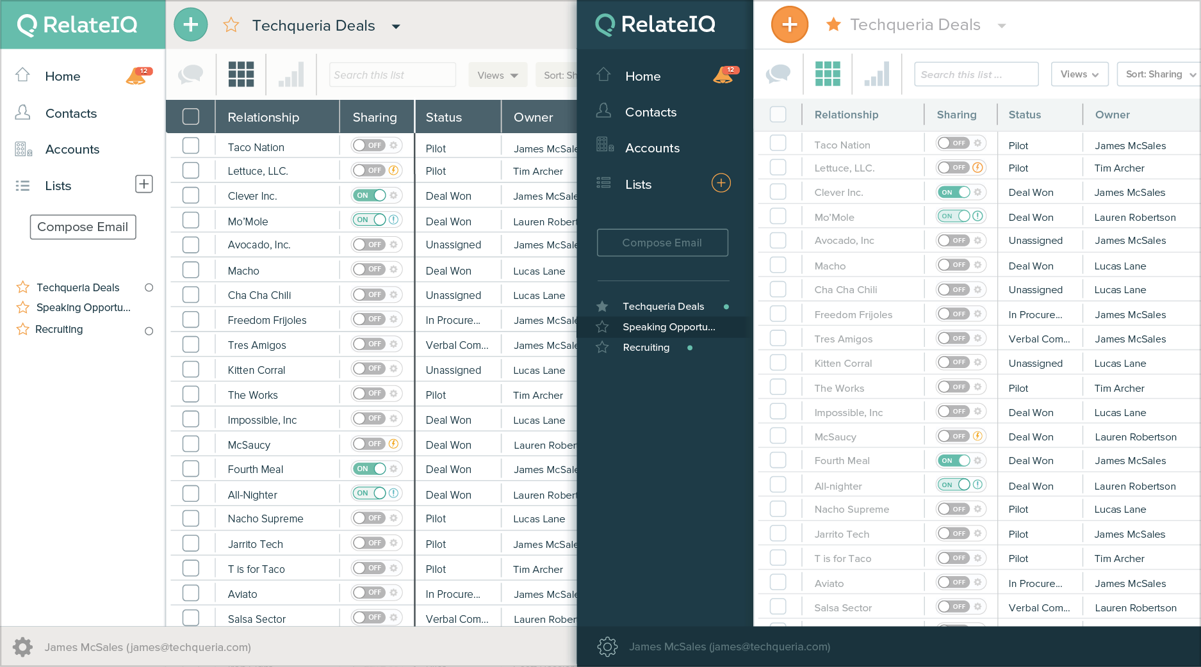Image resolution: width=1201 pixels, height=667 pixels.
Task: Click the square plus icon beside Lists
Action: click(x=144, y=184)
